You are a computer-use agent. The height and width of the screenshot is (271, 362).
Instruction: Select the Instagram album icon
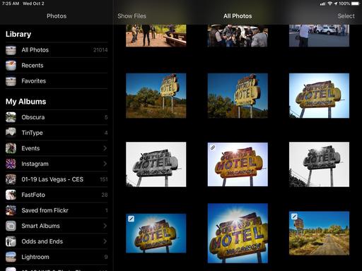tap(11, 164)
